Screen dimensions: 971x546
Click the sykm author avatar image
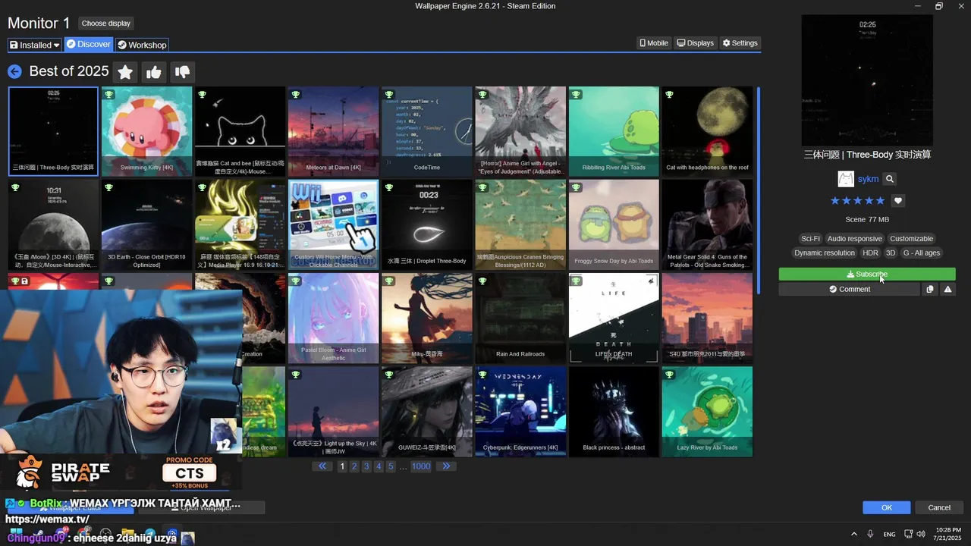pos(846,179)
